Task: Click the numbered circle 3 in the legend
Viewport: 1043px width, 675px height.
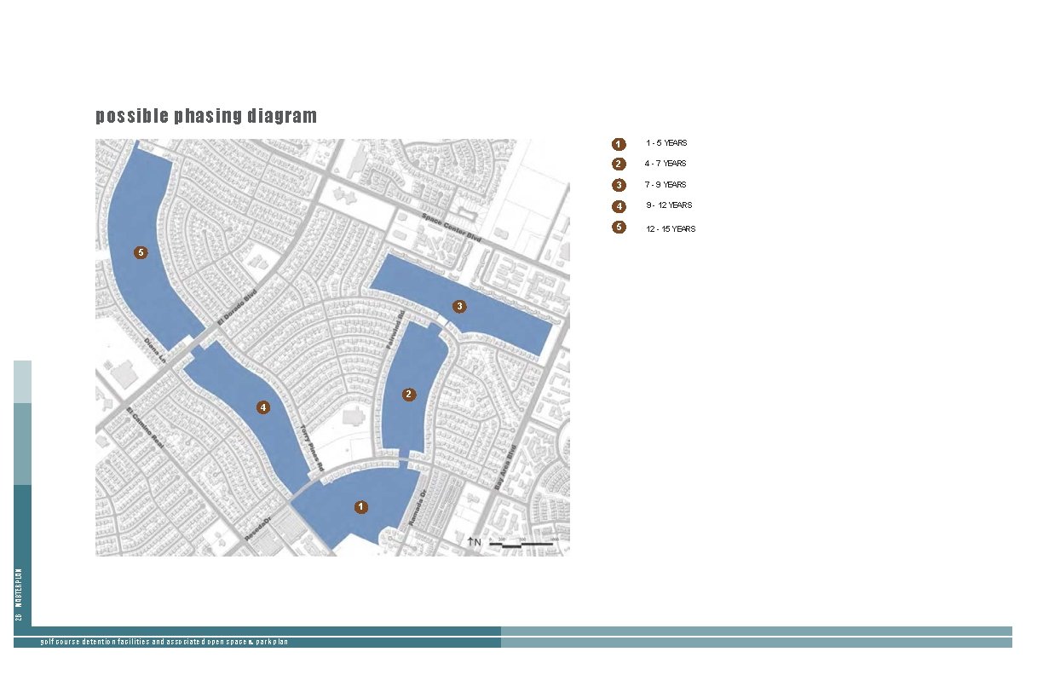Action: 618,184
